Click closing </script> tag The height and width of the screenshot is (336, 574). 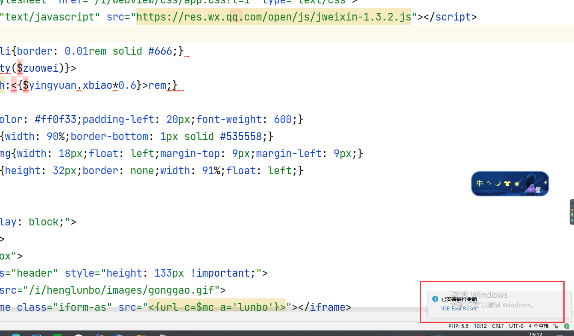point(450,17)
